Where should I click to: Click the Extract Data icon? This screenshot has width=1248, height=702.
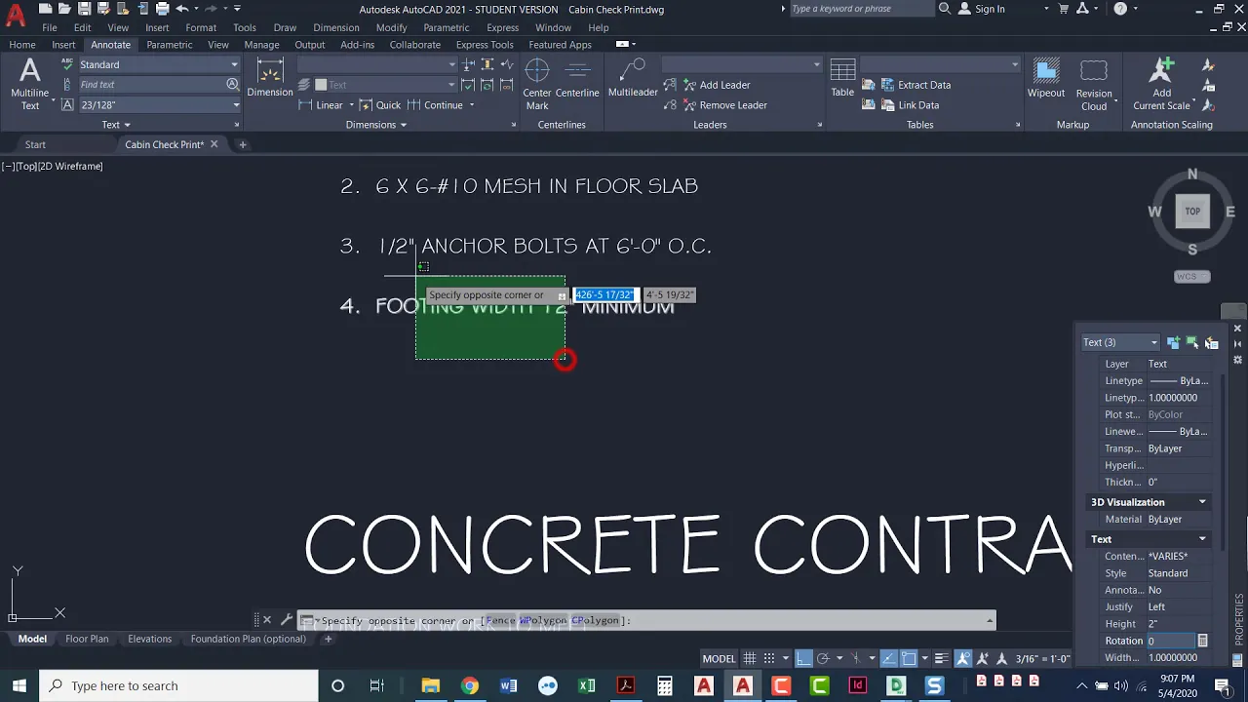pos(916,85)
